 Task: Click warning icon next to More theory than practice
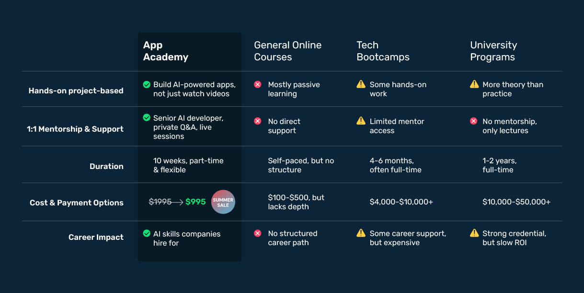click(474, 84)
